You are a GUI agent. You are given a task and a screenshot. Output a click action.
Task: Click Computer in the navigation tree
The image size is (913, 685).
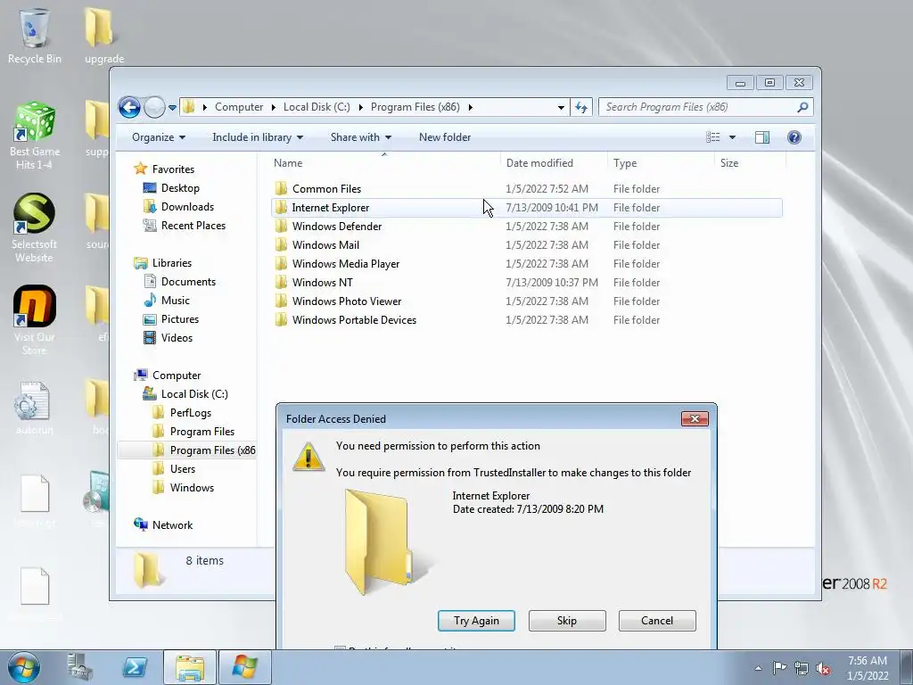[x=177, y=376]
